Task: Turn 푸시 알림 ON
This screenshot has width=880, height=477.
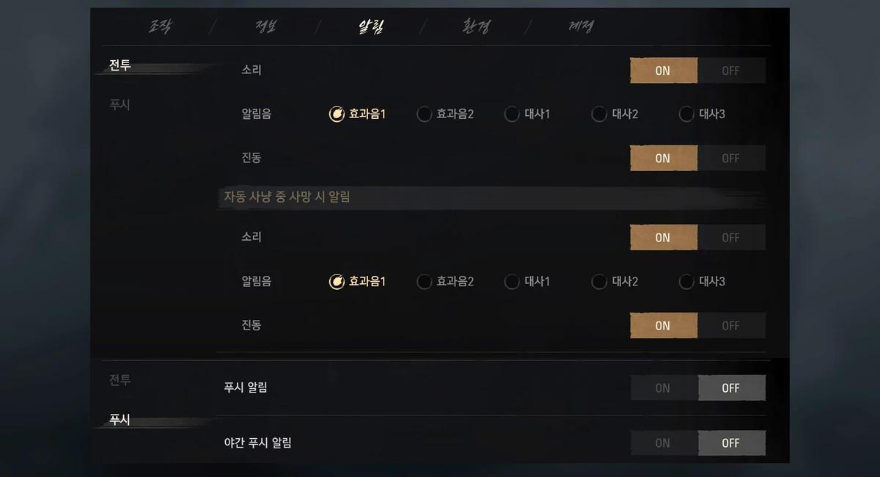Action: [x=664, y=388]
